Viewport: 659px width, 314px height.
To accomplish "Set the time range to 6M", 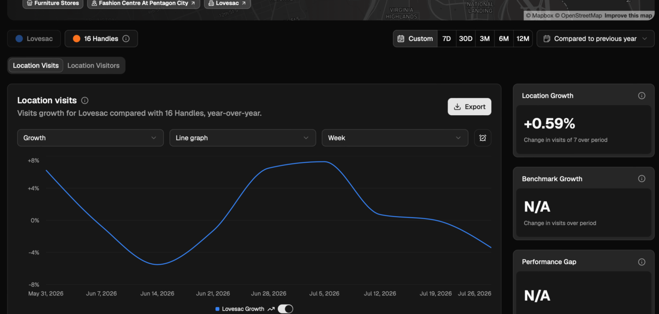I will [504, 39].
